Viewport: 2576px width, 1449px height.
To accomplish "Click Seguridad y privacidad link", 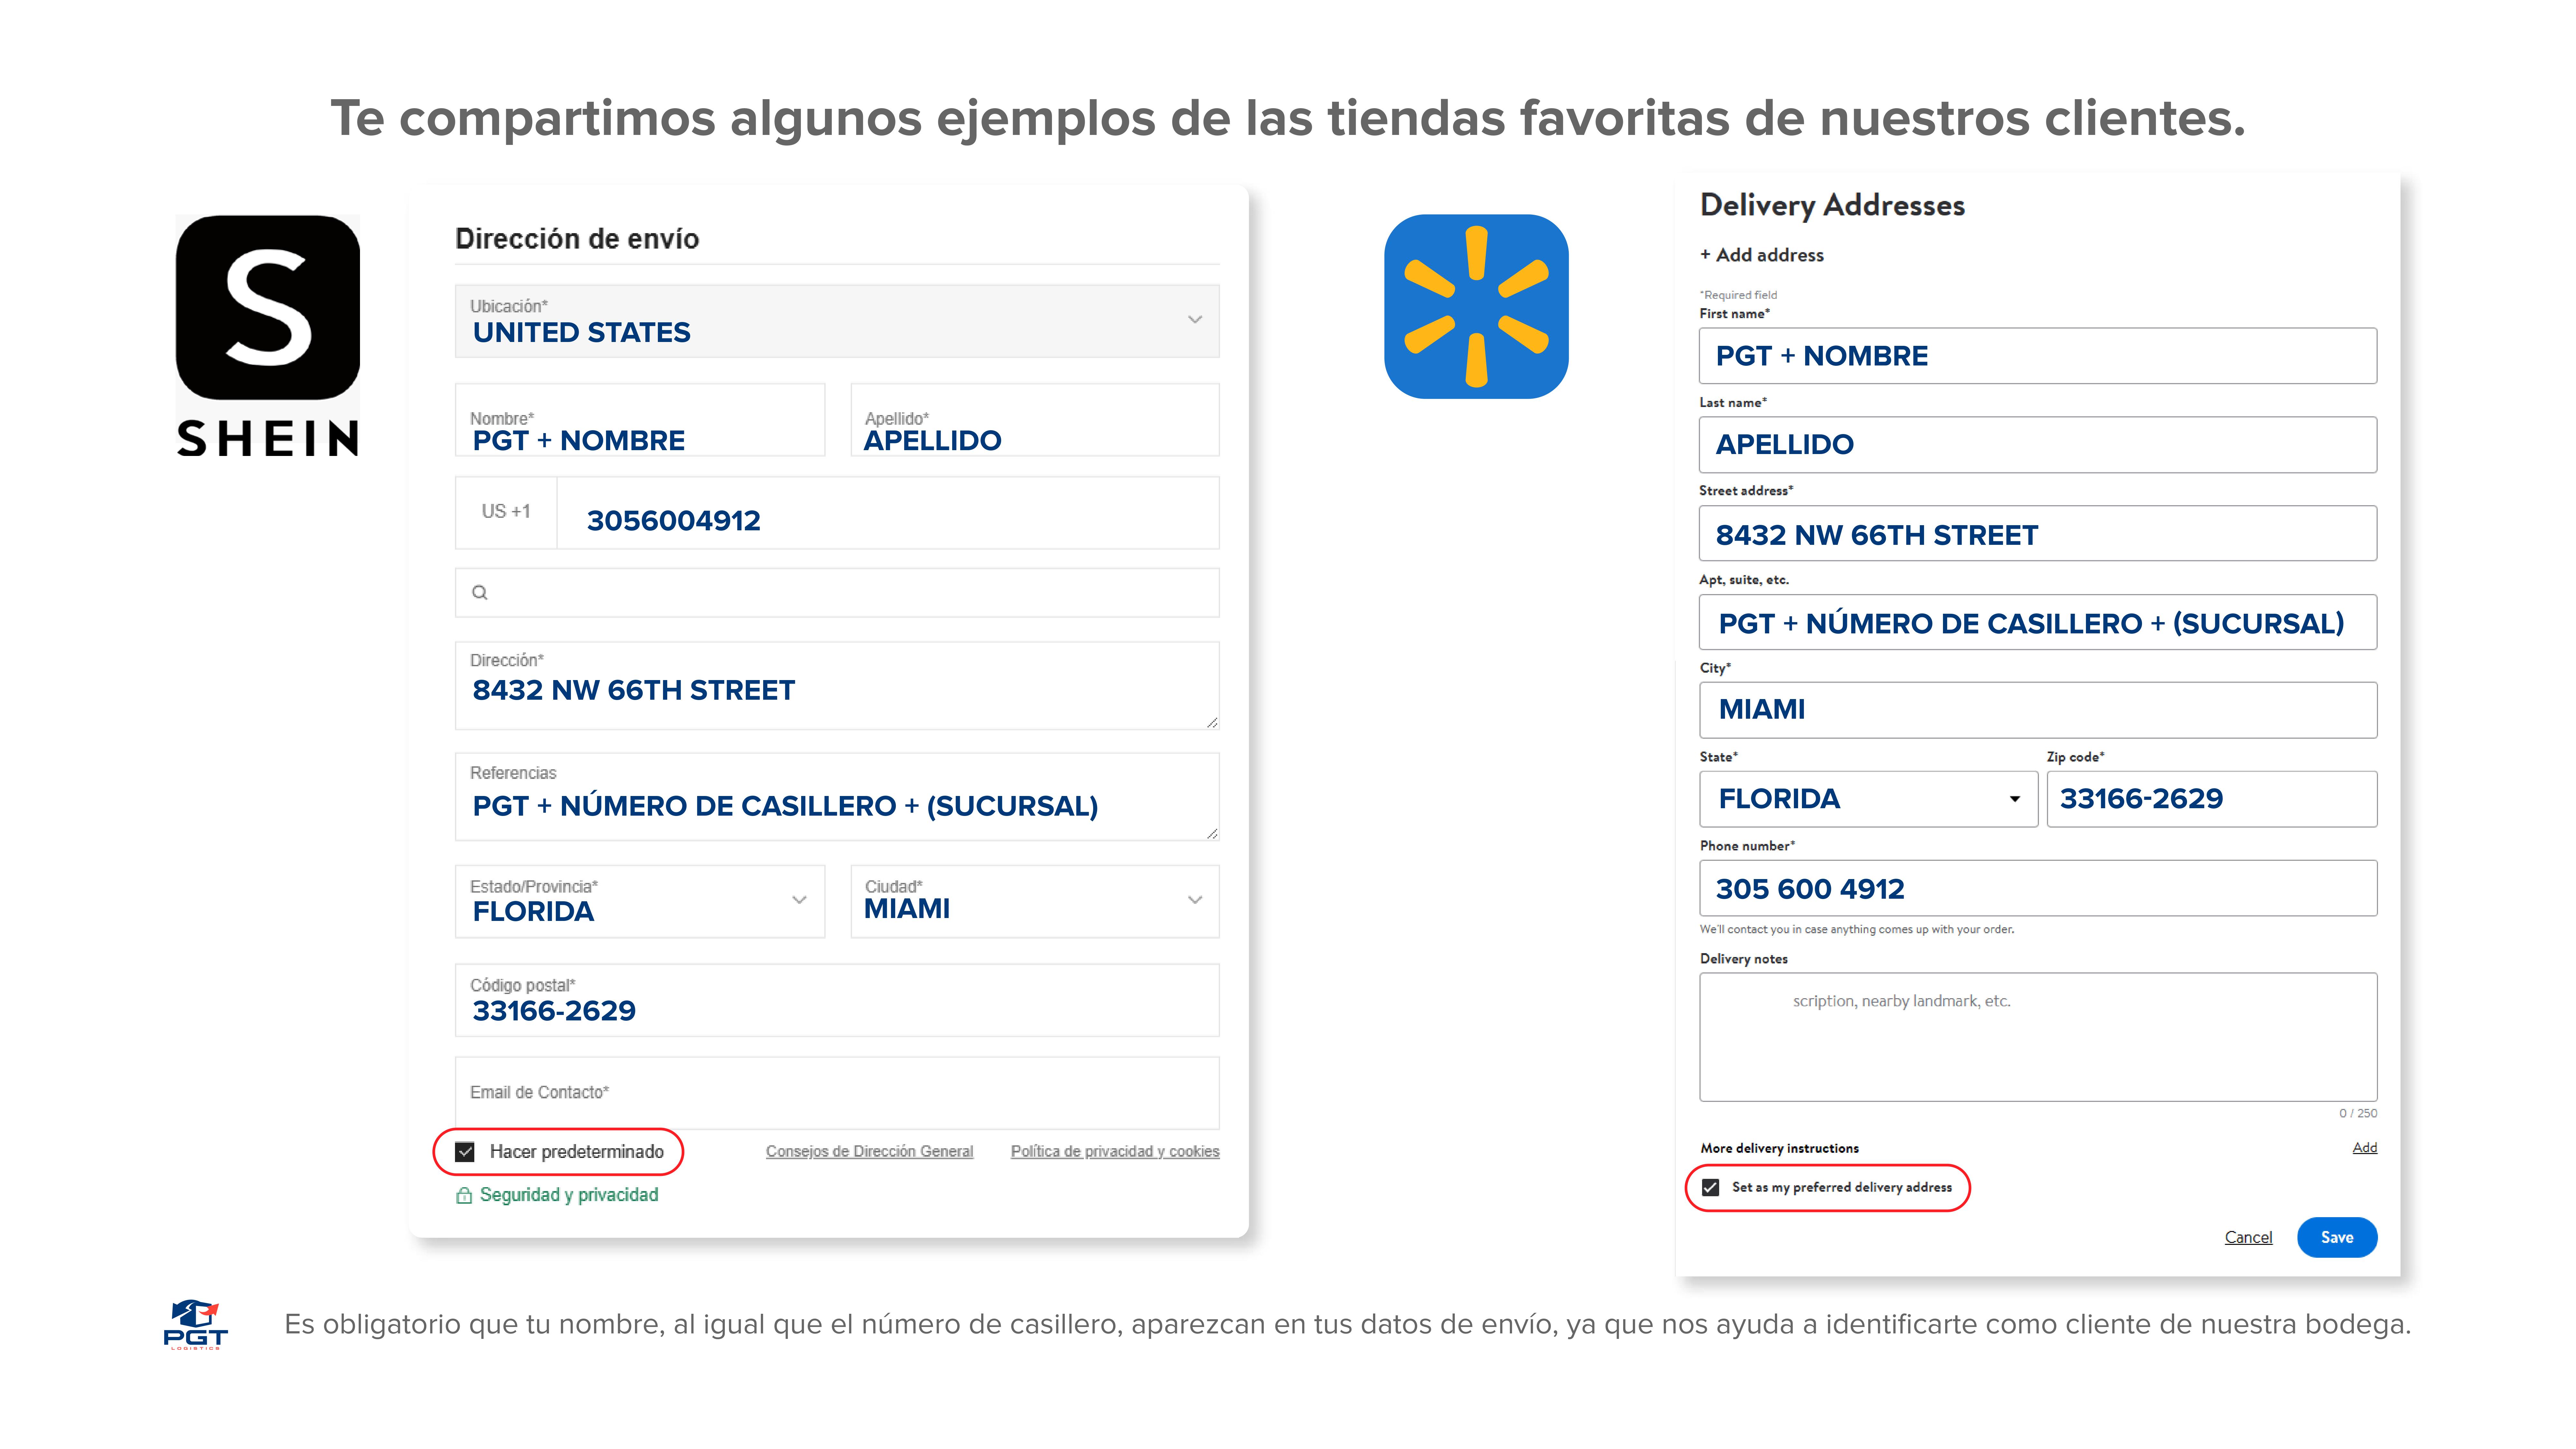I will [569, 1195].
